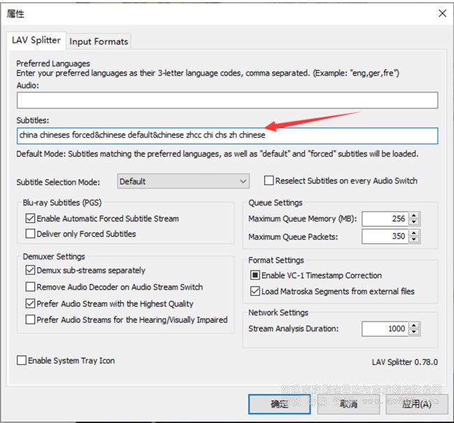
Task: Enable Deliver only Forced Subtitles
Action: point(31,234)
